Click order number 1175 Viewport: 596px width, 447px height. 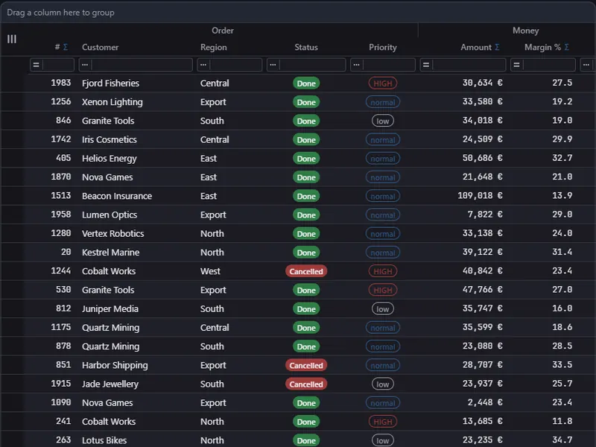pos(61,327)
